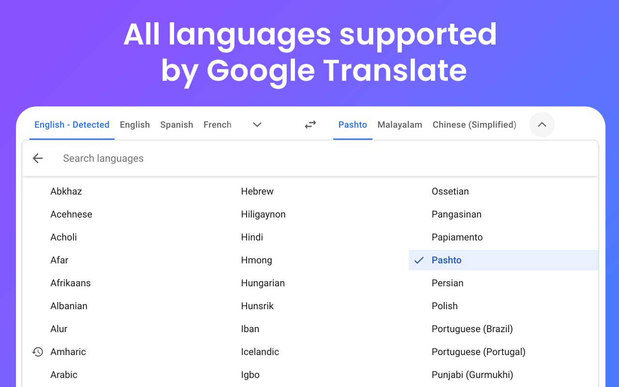
Task: Choose Hebrew as the language
Action: (257, 191)
